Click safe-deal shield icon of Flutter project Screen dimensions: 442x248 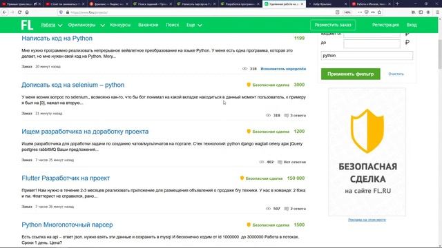[x=242, y=178]
